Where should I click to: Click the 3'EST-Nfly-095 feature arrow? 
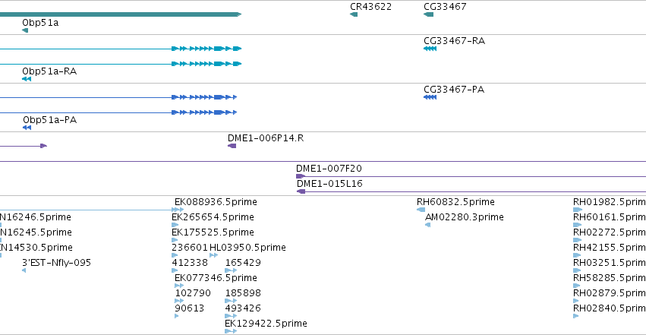coord(24,270)
